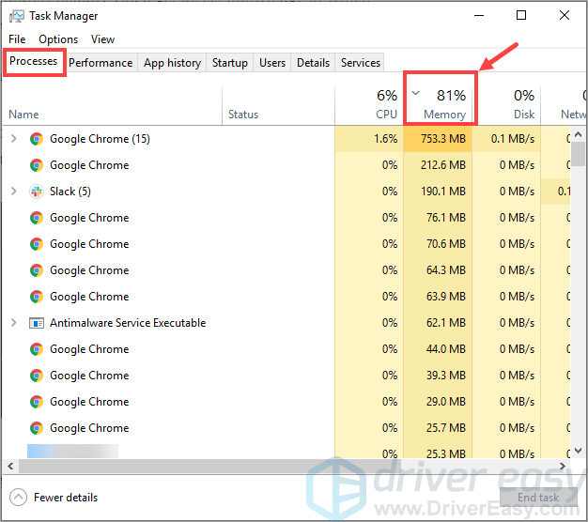Sort by the CPU column header

coord(369,106)
